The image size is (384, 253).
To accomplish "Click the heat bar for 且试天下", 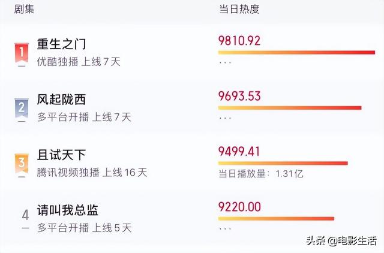I will pos(283,163).
